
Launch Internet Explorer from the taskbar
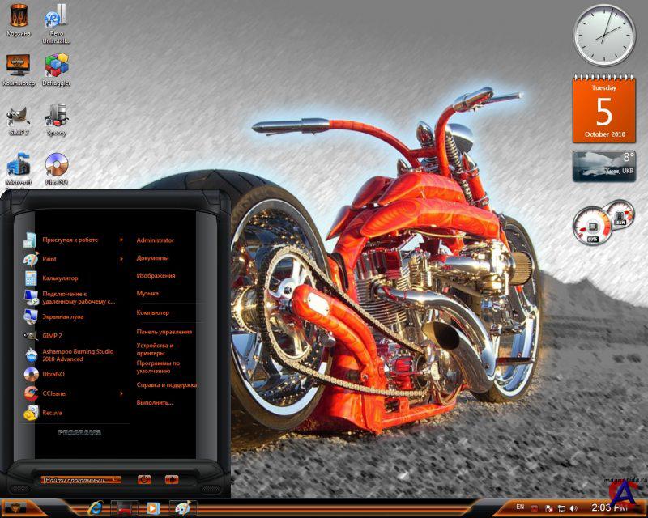coord(96,508)
